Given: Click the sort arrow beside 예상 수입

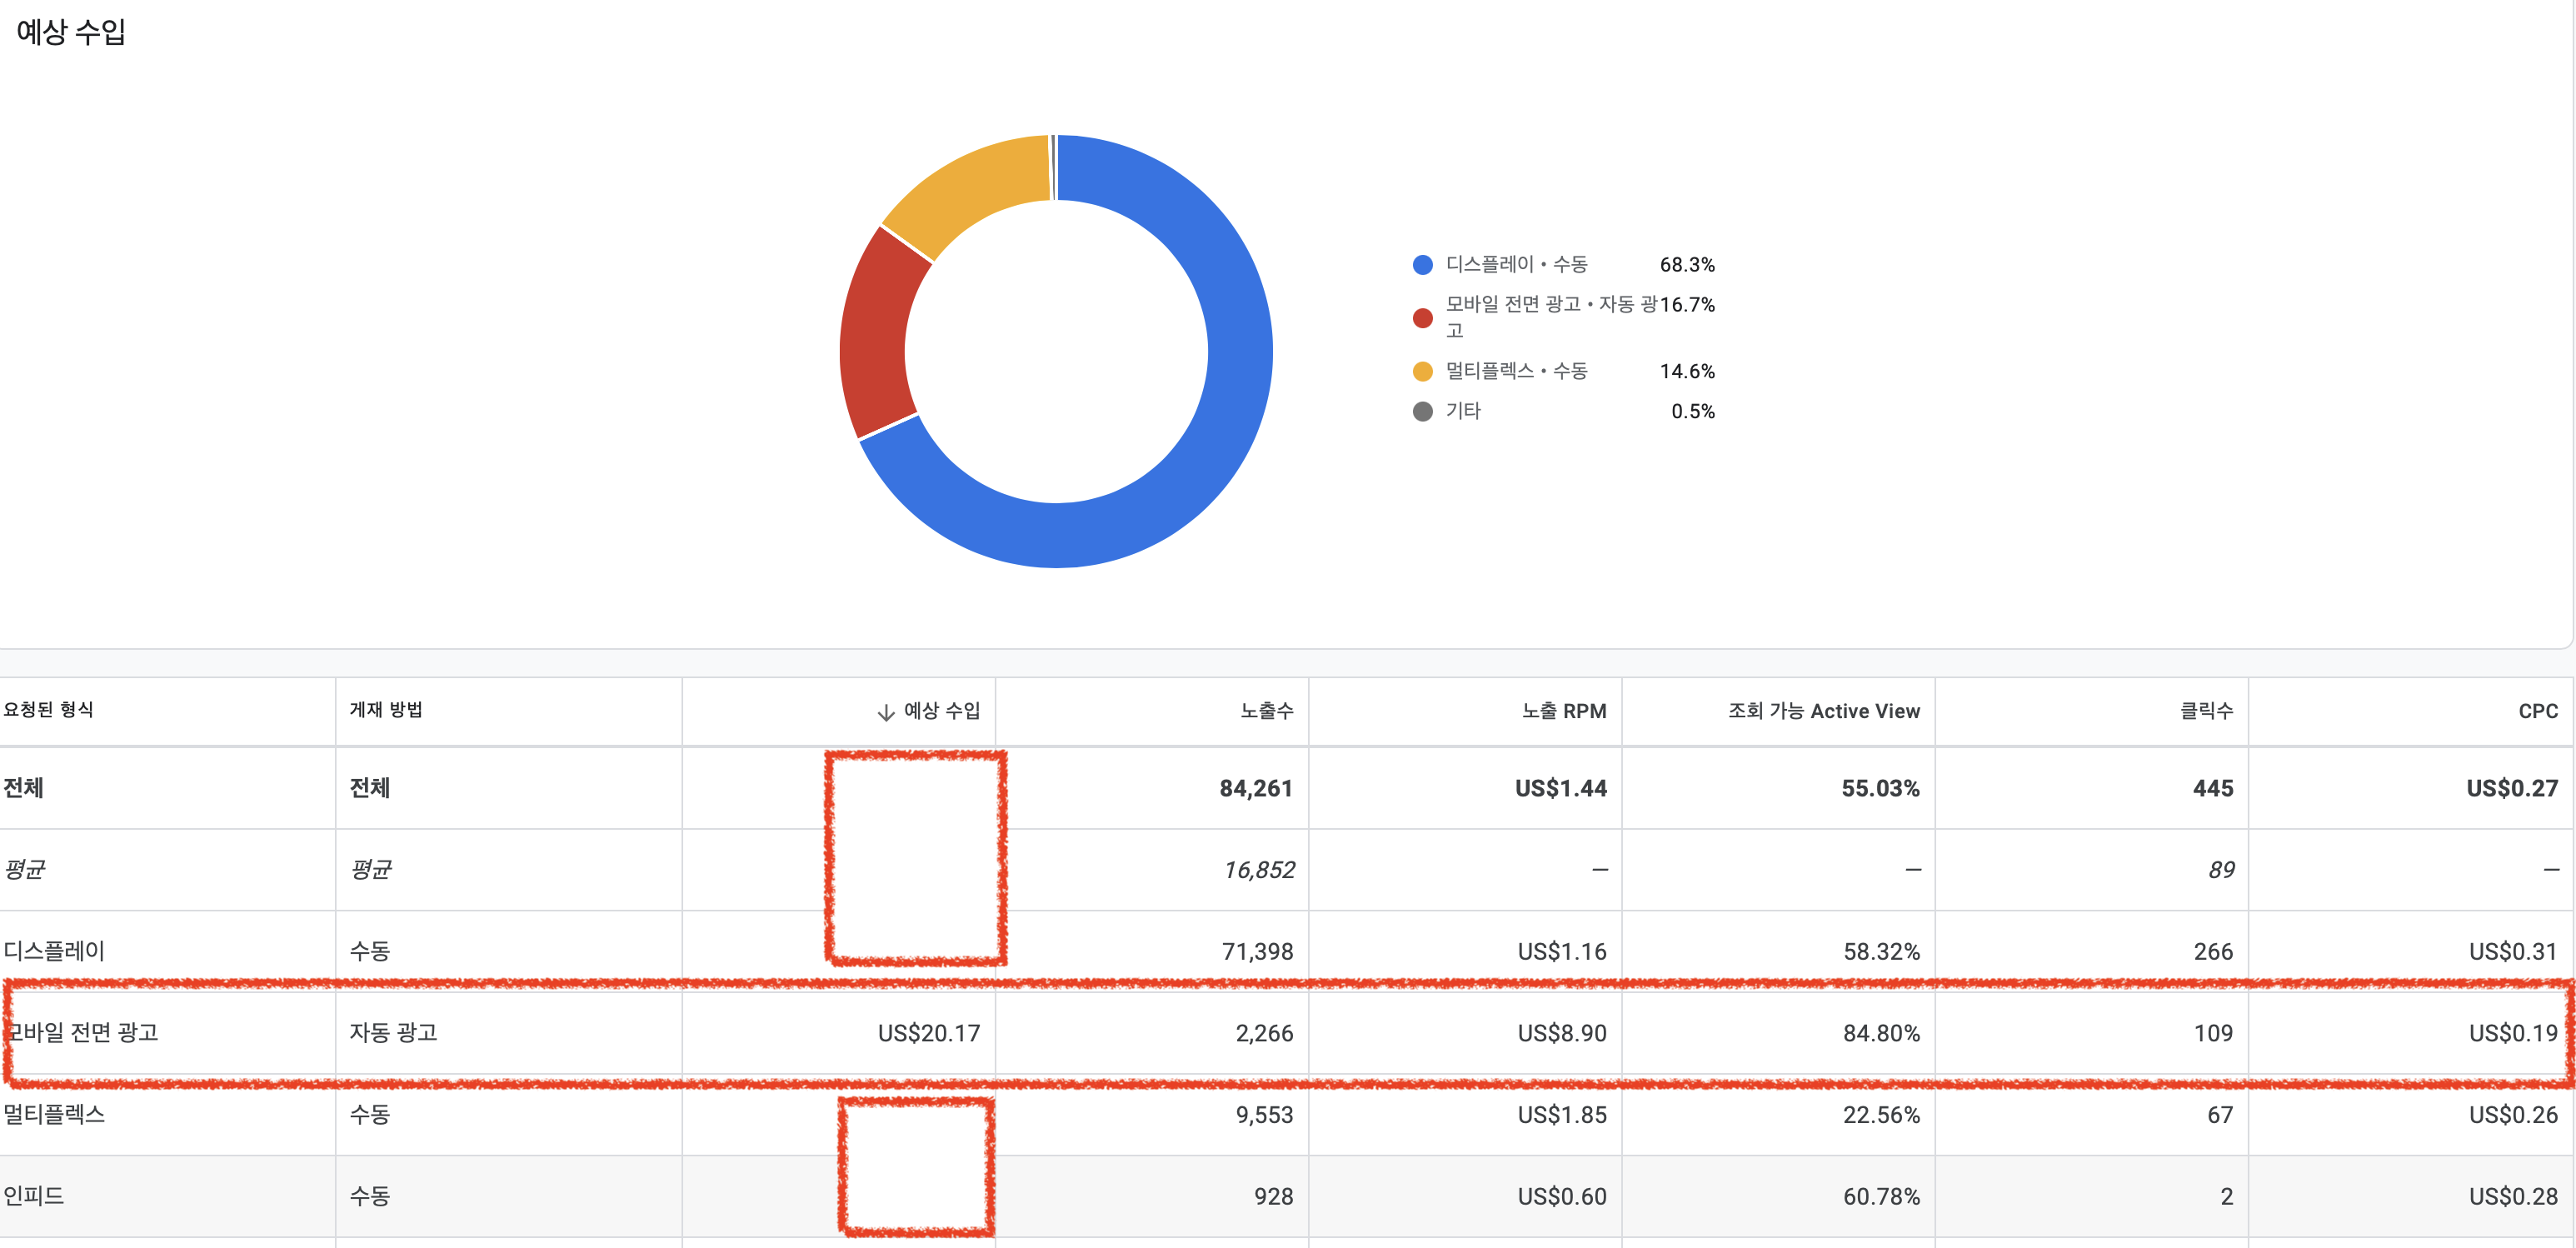Looking at the screenshot, I should (x=885, y=712).
